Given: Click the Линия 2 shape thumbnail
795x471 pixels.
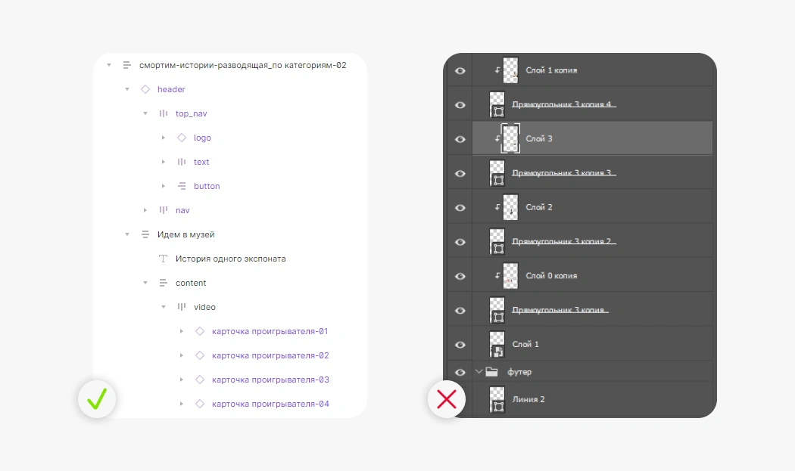Looking at the screenshot, I should pyautogui.click(x=497, y=399).
